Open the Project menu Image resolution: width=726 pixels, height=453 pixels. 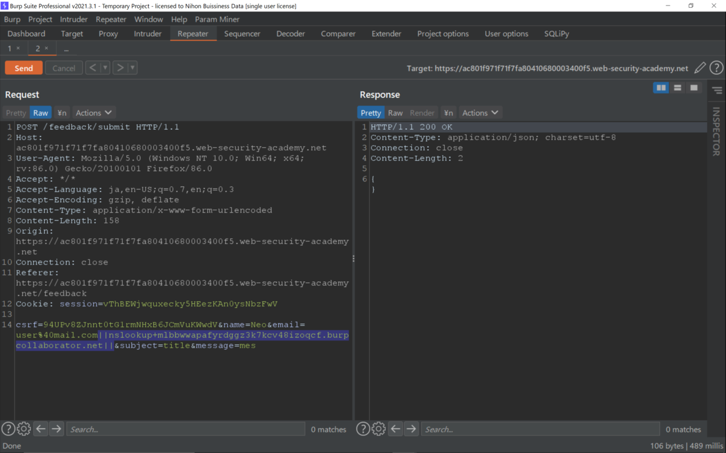[41, 19]
